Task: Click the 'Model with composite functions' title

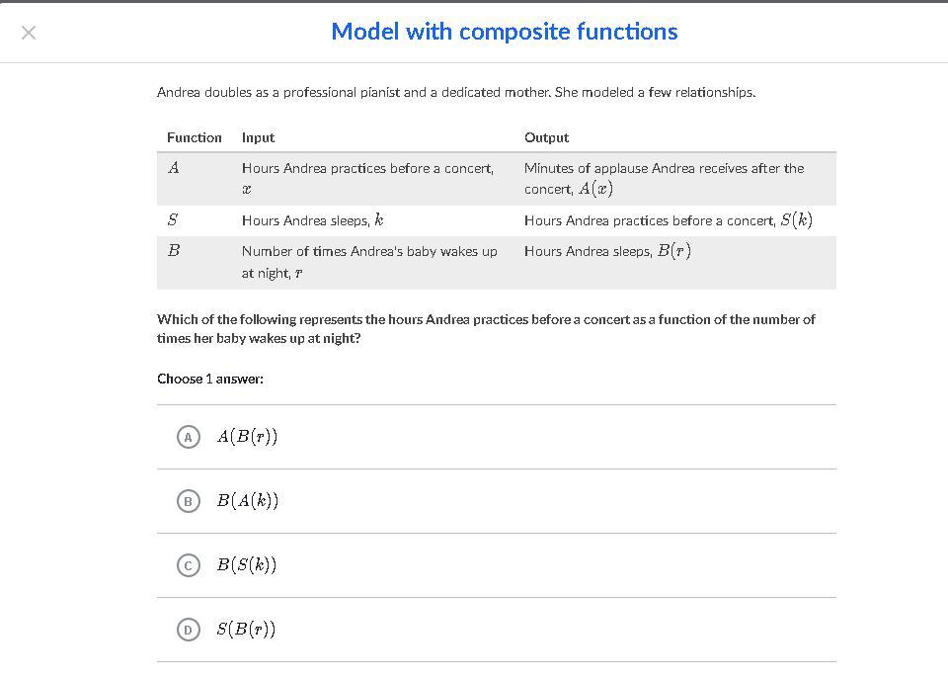Action: pos(505,32)
